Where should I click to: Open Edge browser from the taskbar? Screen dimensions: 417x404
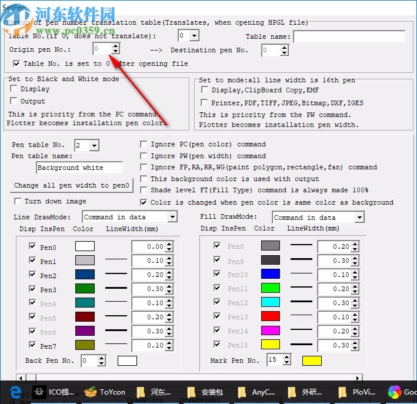(x=15, y=392)
